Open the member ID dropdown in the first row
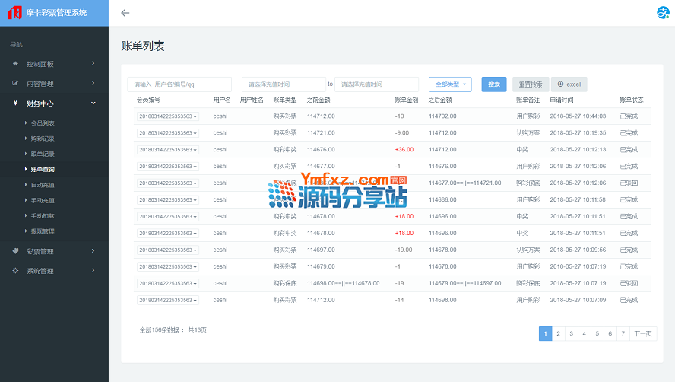Viewport: 675px width, 382px height. pyautogui.click(x=168, y=116)
